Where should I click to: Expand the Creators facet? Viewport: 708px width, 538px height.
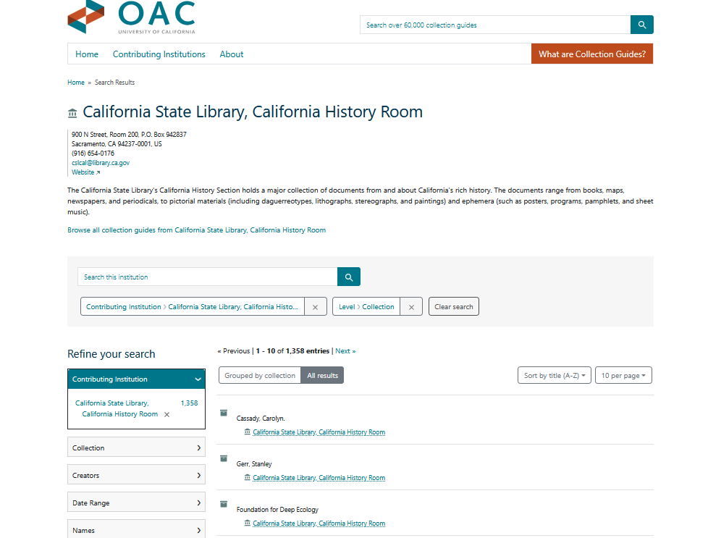(x=136, y=475)
